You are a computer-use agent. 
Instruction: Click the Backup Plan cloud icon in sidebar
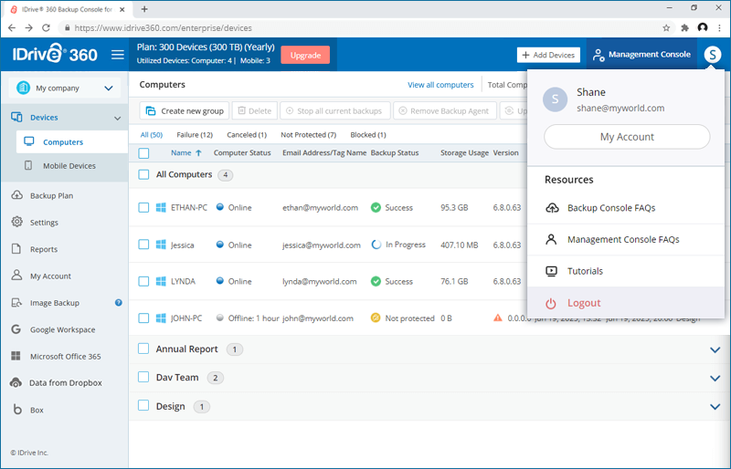click(x=16, y=195)
